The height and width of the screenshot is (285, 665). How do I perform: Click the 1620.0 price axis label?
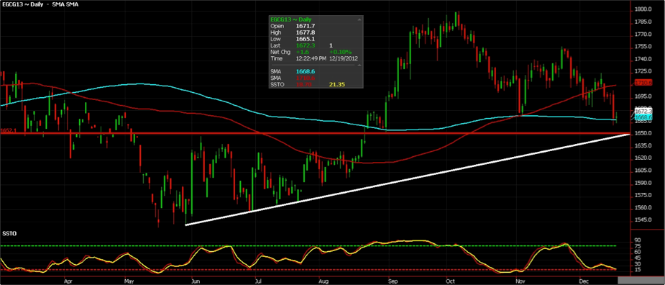[x=643, y=158]
